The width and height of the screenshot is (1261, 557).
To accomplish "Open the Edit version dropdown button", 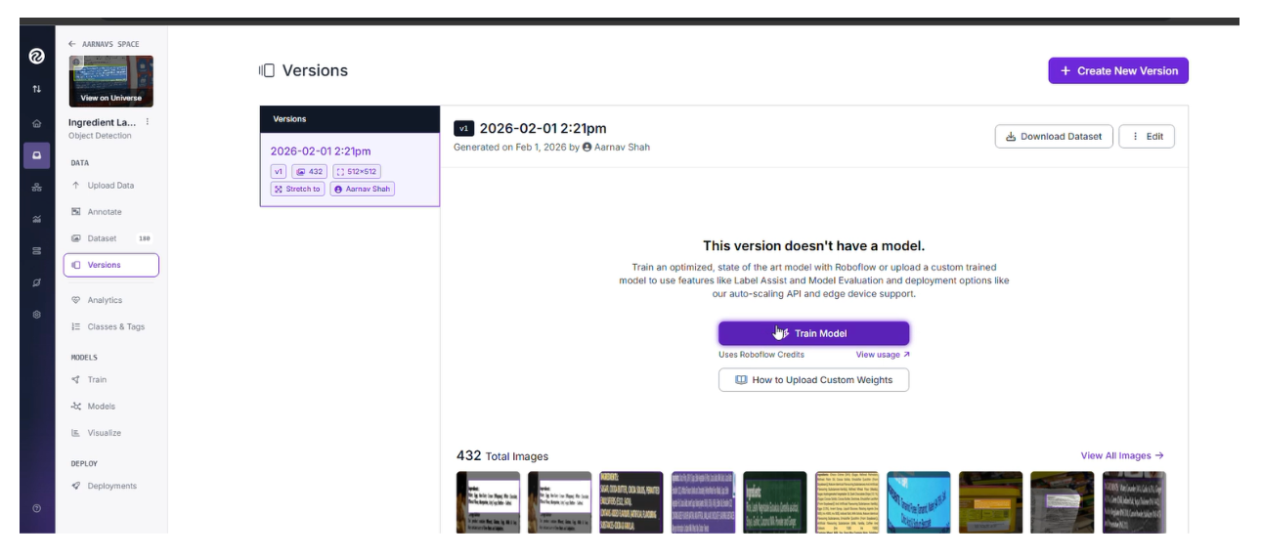I will [1147, 137].
